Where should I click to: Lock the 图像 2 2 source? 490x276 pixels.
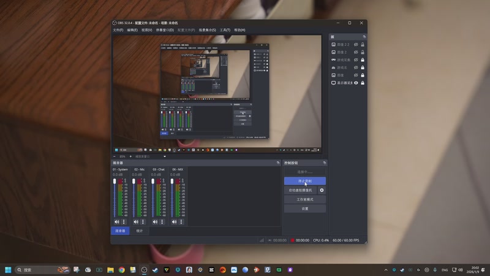tap(363, 44)
